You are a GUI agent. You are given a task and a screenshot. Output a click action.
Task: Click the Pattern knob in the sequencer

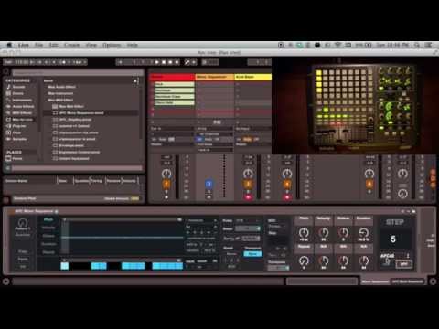coord(23,223)
